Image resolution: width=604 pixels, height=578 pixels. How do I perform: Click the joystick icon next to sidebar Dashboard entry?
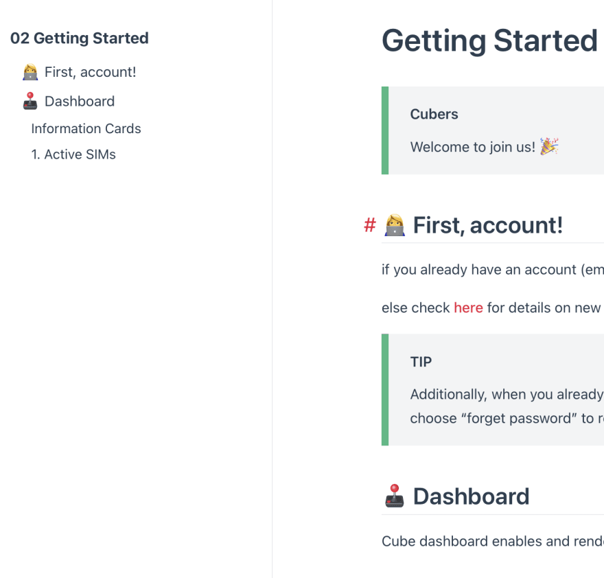coord(30,101)
